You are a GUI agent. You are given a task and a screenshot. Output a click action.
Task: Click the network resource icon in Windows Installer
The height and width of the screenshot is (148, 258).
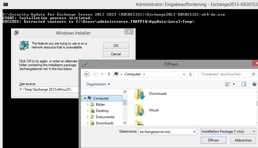pos(24,45)
